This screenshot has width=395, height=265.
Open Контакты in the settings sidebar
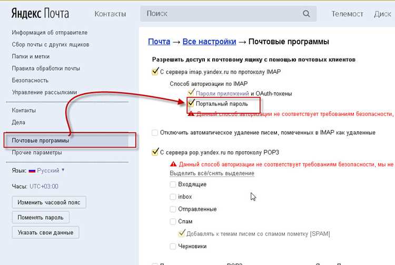pos(24,110)
